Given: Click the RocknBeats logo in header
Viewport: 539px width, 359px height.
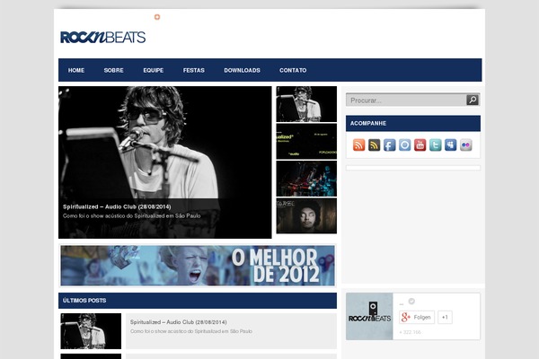Looking at the screenshot, I should (x=102, y=37).
